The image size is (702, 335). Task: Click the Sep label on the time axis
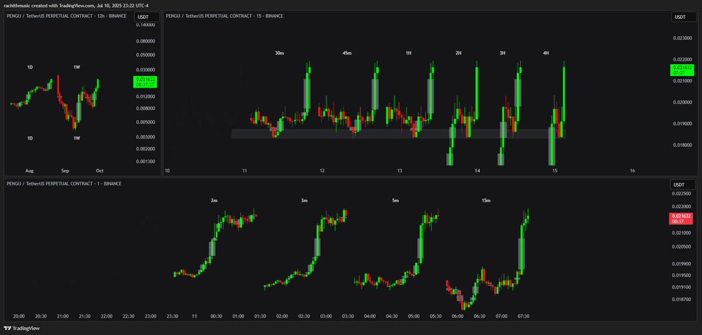(x=65, y=171)
